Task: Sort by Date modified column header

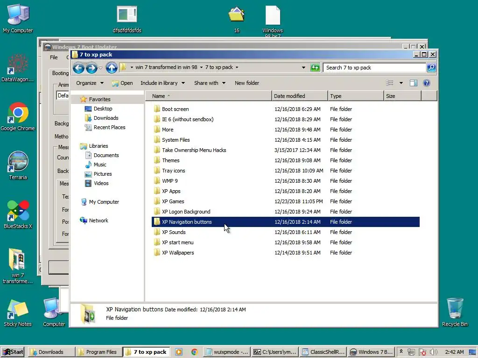Action: [300, 96]
